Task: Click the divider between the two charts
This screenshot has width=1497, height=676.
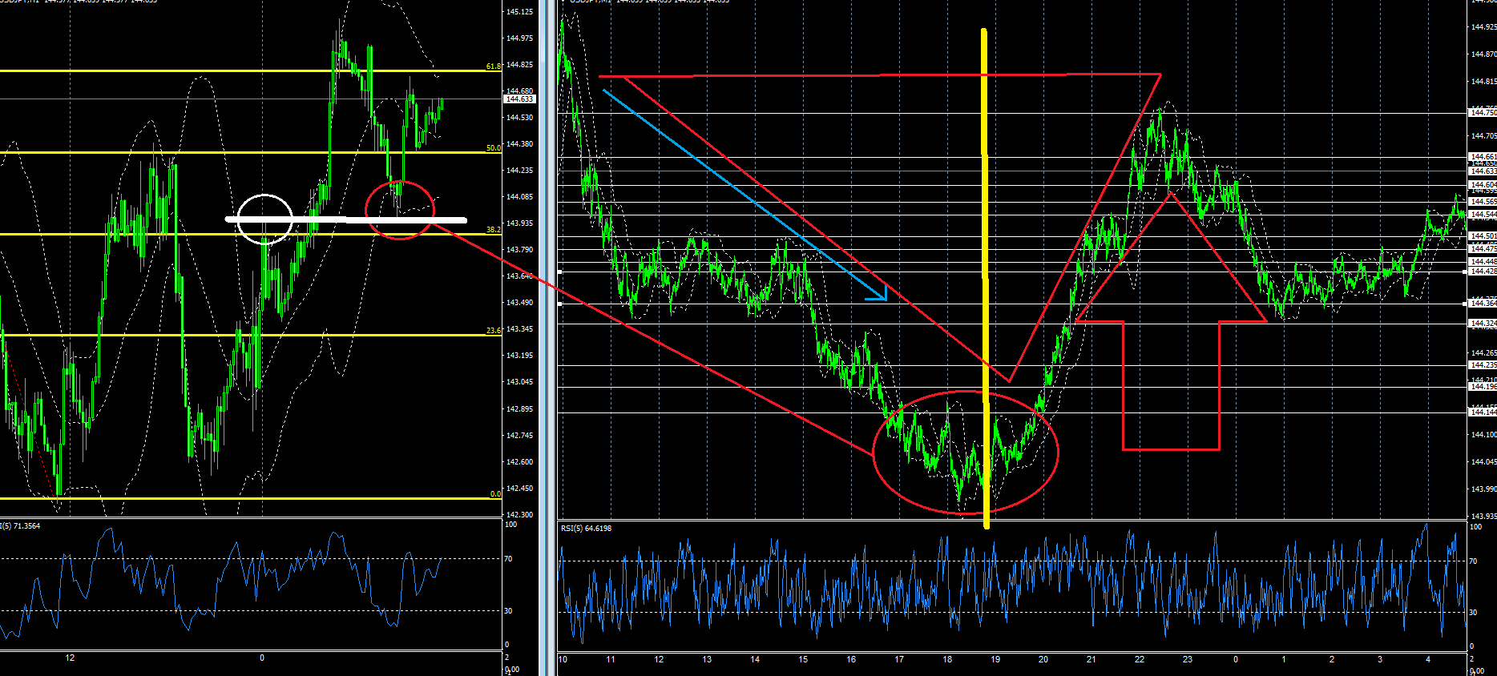Action: tap(548, 338)
